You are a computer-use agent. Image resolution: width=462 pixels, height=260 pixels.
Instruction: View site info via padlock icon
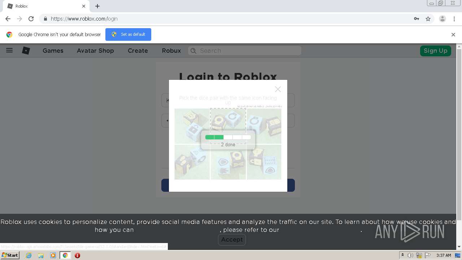(45, 19)
